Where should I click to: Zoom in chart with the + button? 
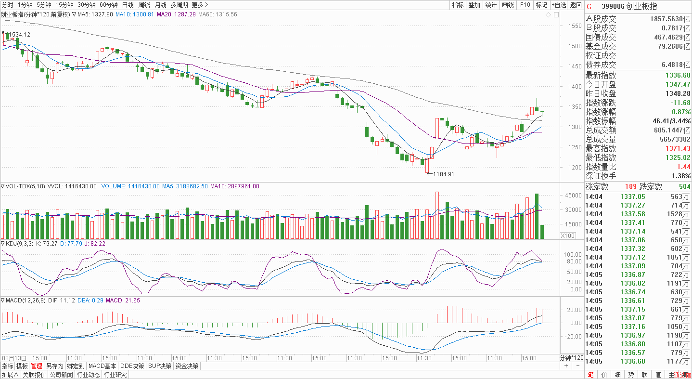[566, 366]
